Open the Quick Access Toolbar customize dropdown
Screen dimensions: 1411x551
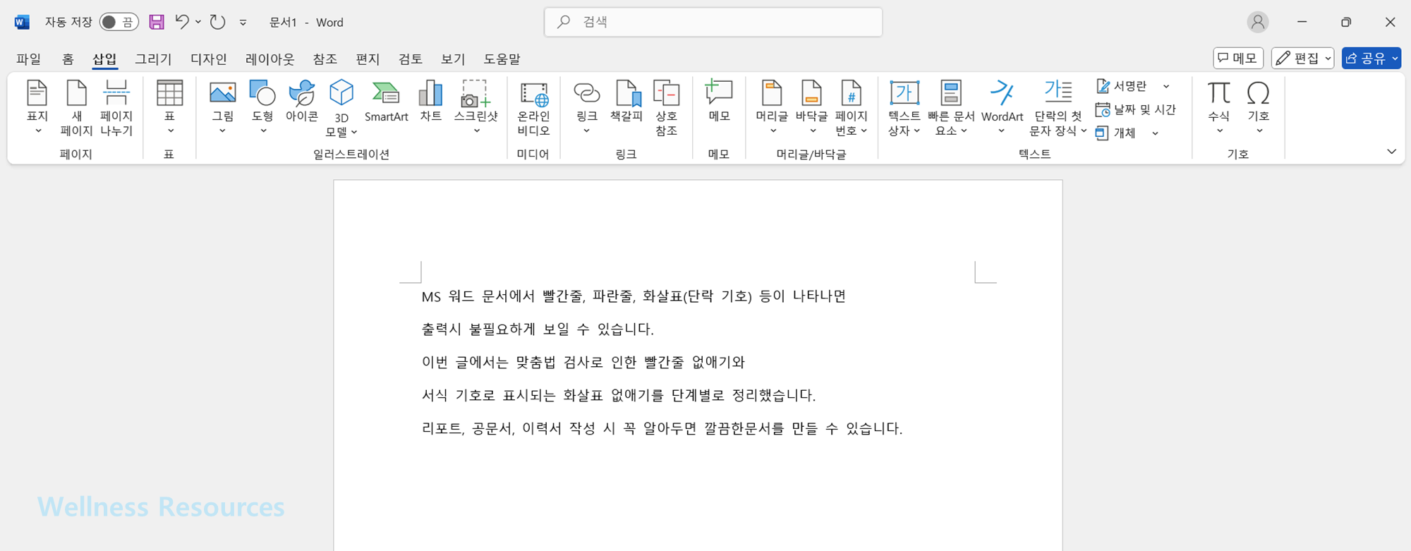(243, 23)
